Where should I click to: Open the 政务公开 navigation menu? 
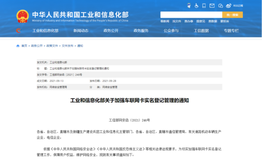111,31
